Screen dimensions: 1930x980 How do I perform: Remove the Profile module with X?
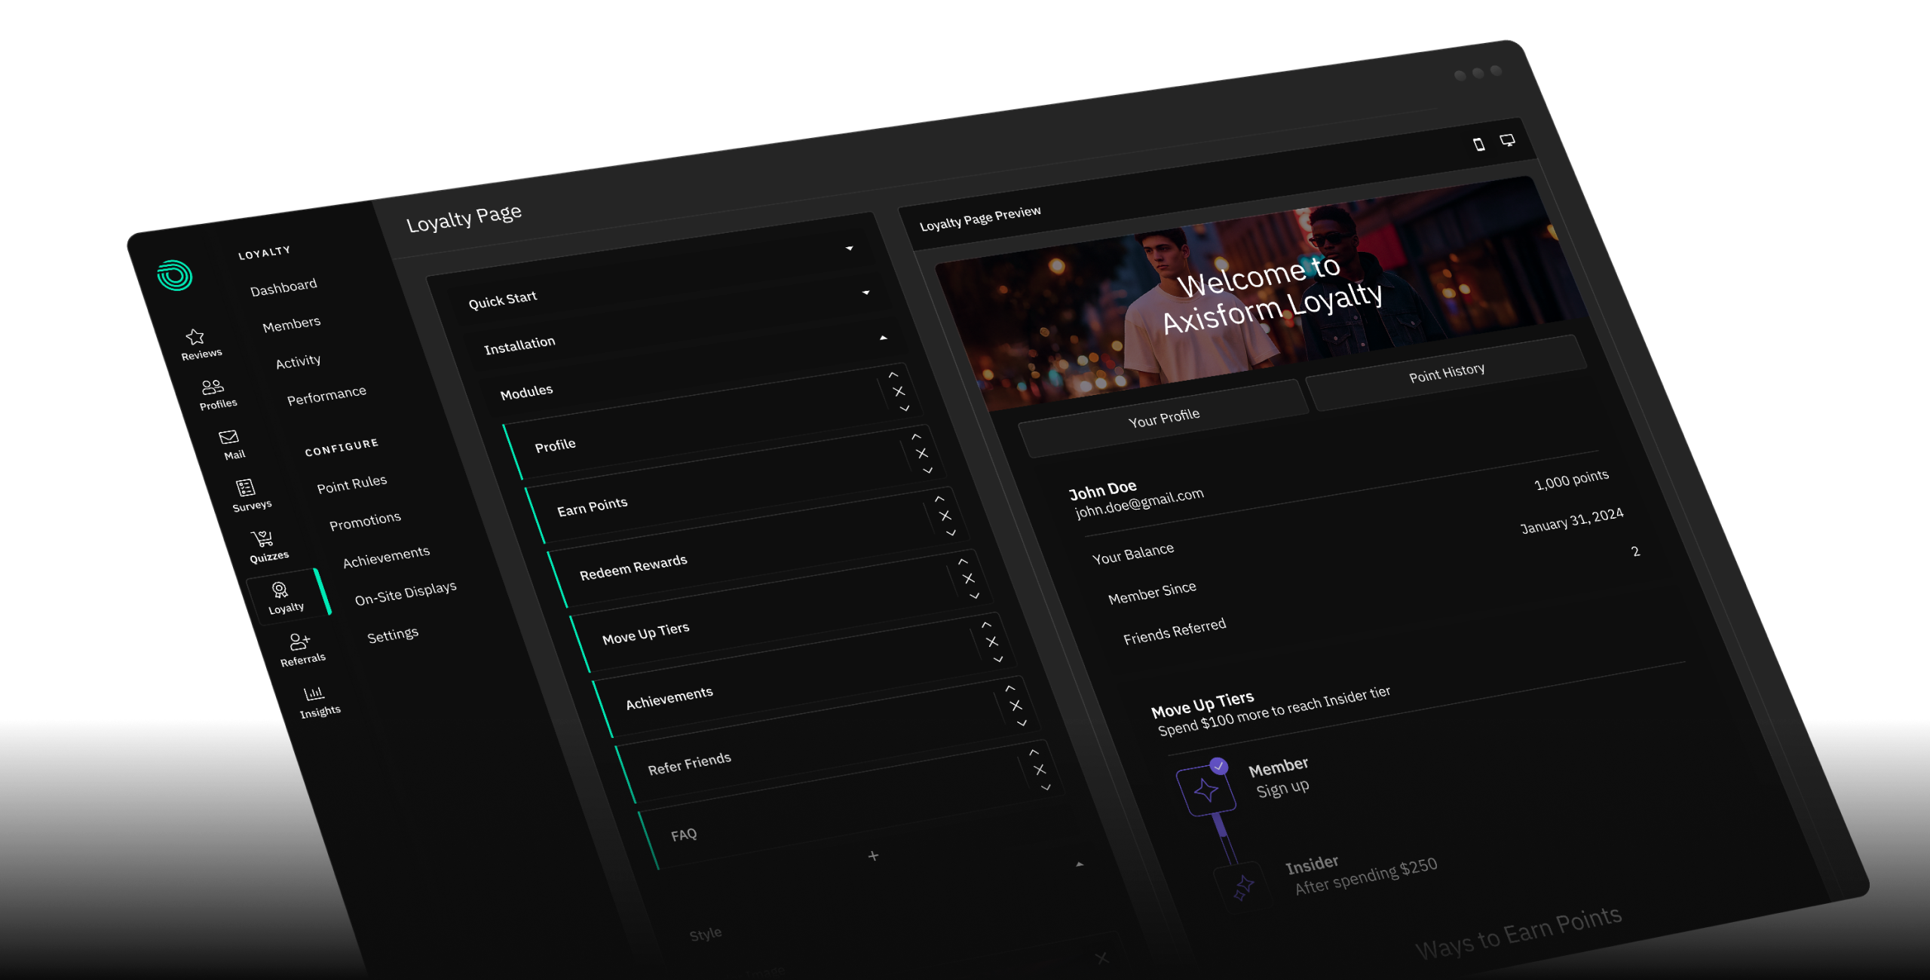tap(922, 453)
